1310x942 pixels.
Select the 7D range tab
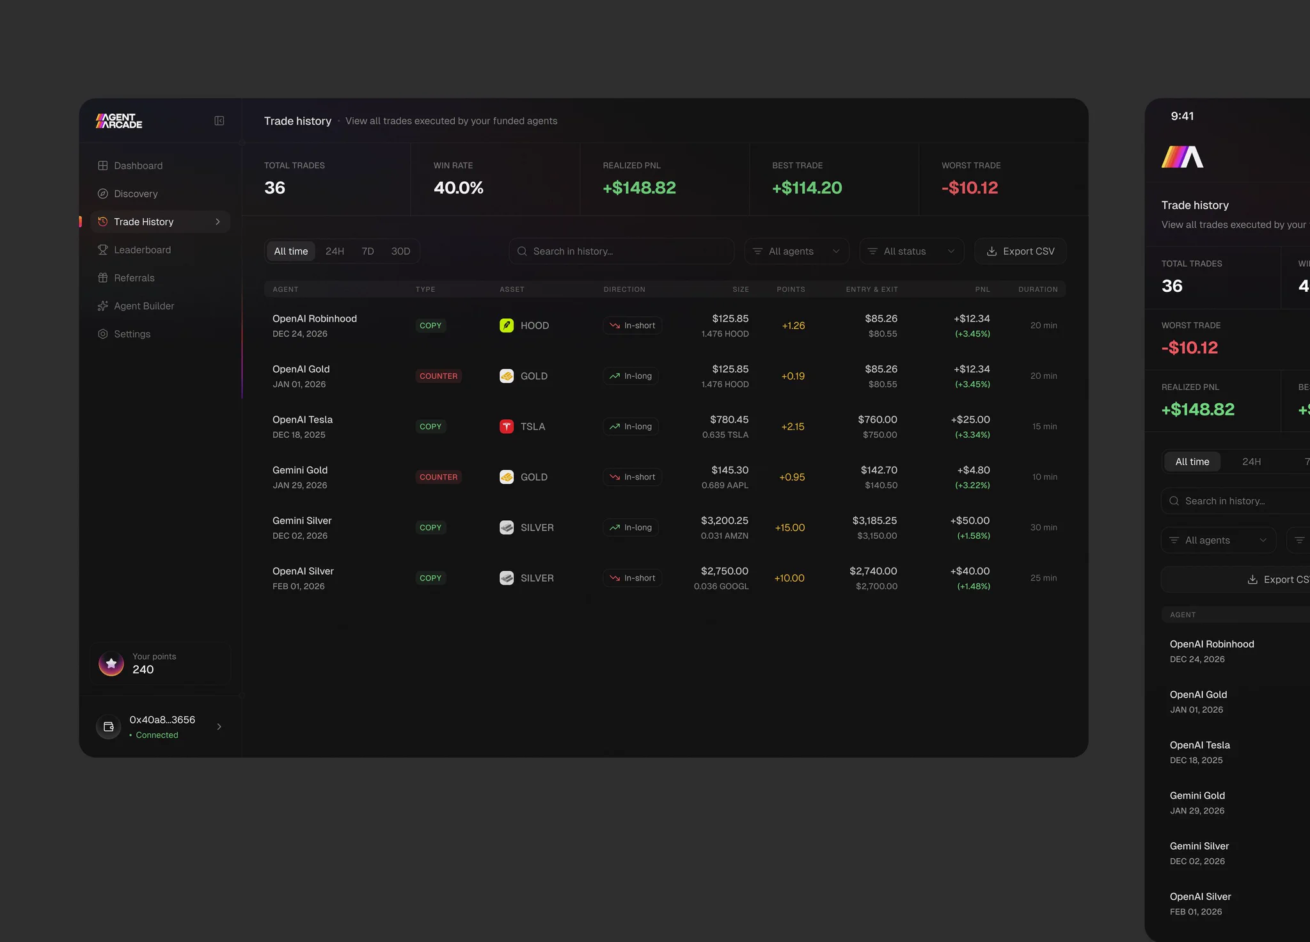(368, 251)
